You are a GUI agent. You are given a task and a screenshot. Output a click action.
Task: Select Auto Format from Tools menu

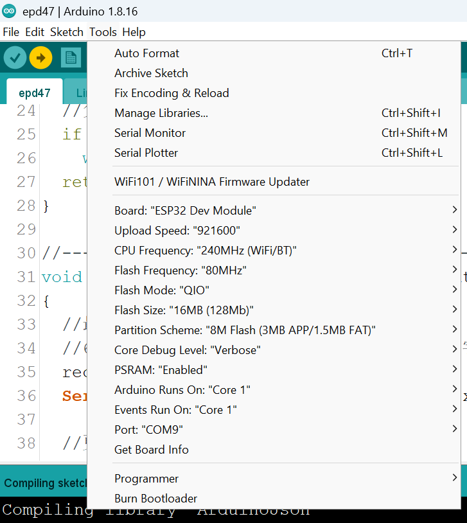pos(147,53)
